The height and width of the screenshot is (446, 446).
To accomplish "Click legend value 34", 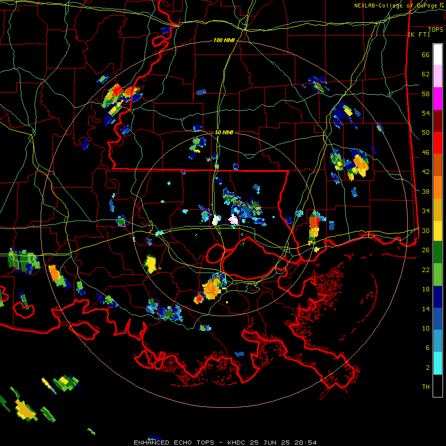I will (426, 211).
